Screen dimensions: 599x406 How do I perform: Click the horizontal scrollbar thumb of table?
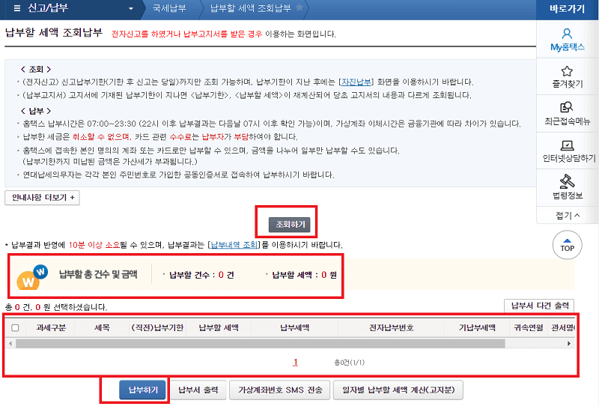261,344
